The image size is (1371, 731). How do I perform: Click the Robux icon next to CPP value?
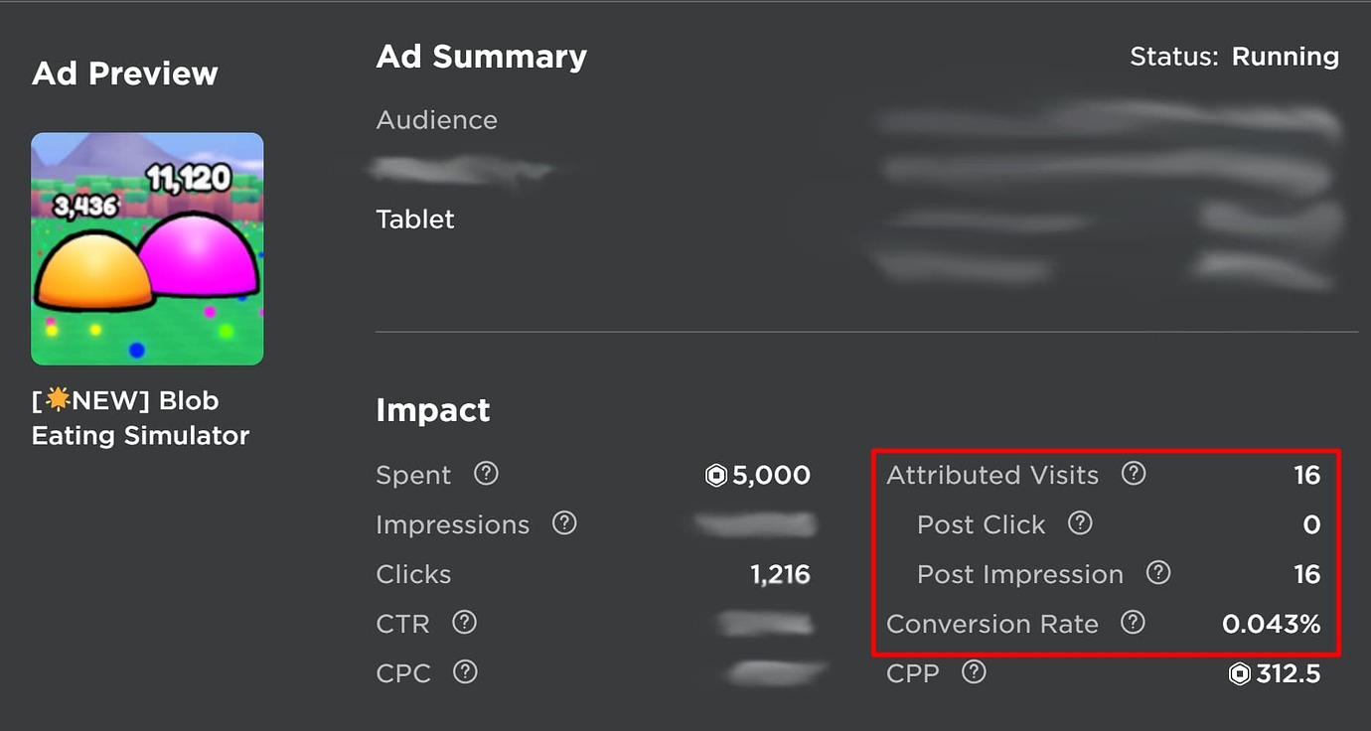1239,673
